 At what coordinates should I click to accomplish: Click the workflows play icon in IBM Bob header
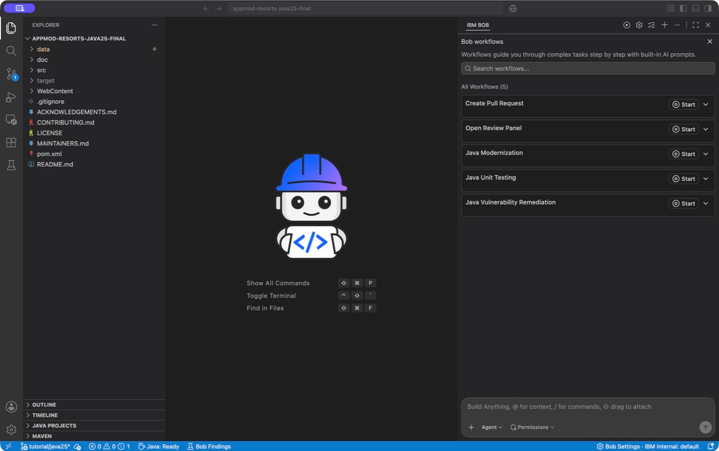coord(627,25)
